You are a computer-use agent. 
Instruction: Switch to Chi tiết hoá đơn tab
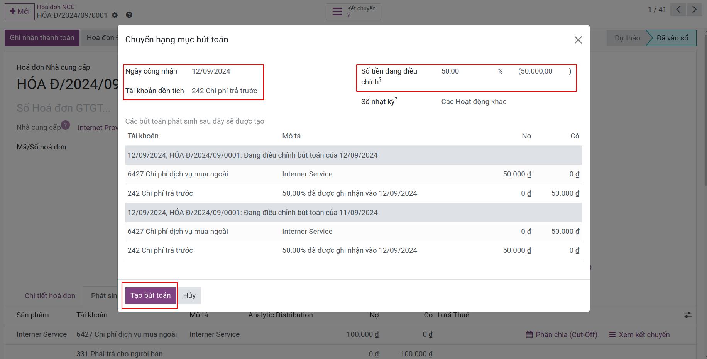[x=50, y=296]
